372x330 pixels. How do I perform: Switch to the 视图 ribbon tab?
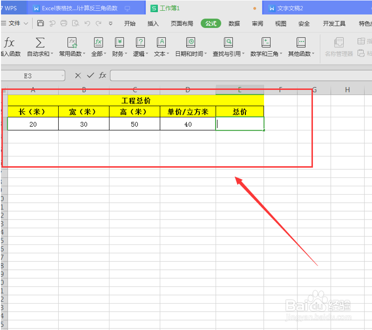(281, 23)
